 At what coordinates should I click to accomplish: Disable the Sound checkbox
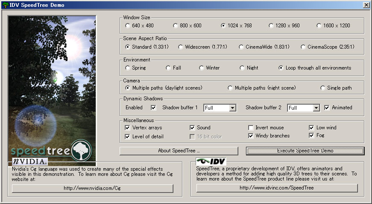click(x=193, y=128)
